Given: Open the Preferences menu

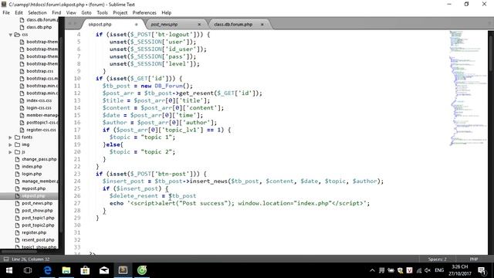Looking at the screenshot, I should pos(144,12).
